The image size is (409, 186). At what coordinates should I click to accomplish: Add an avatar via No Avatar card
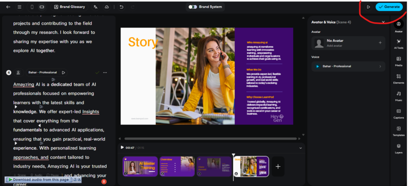pos(348,43)
